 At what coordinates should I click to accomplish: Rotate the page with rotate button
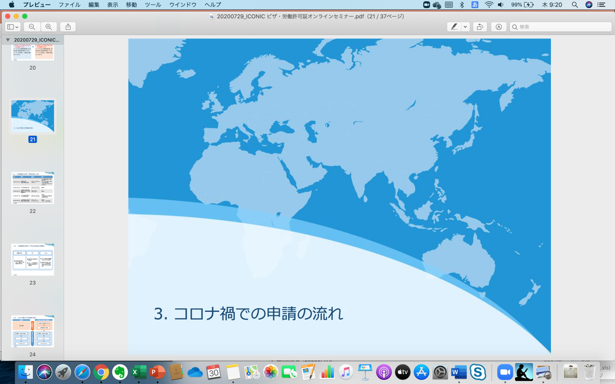[x=480, y=27]
